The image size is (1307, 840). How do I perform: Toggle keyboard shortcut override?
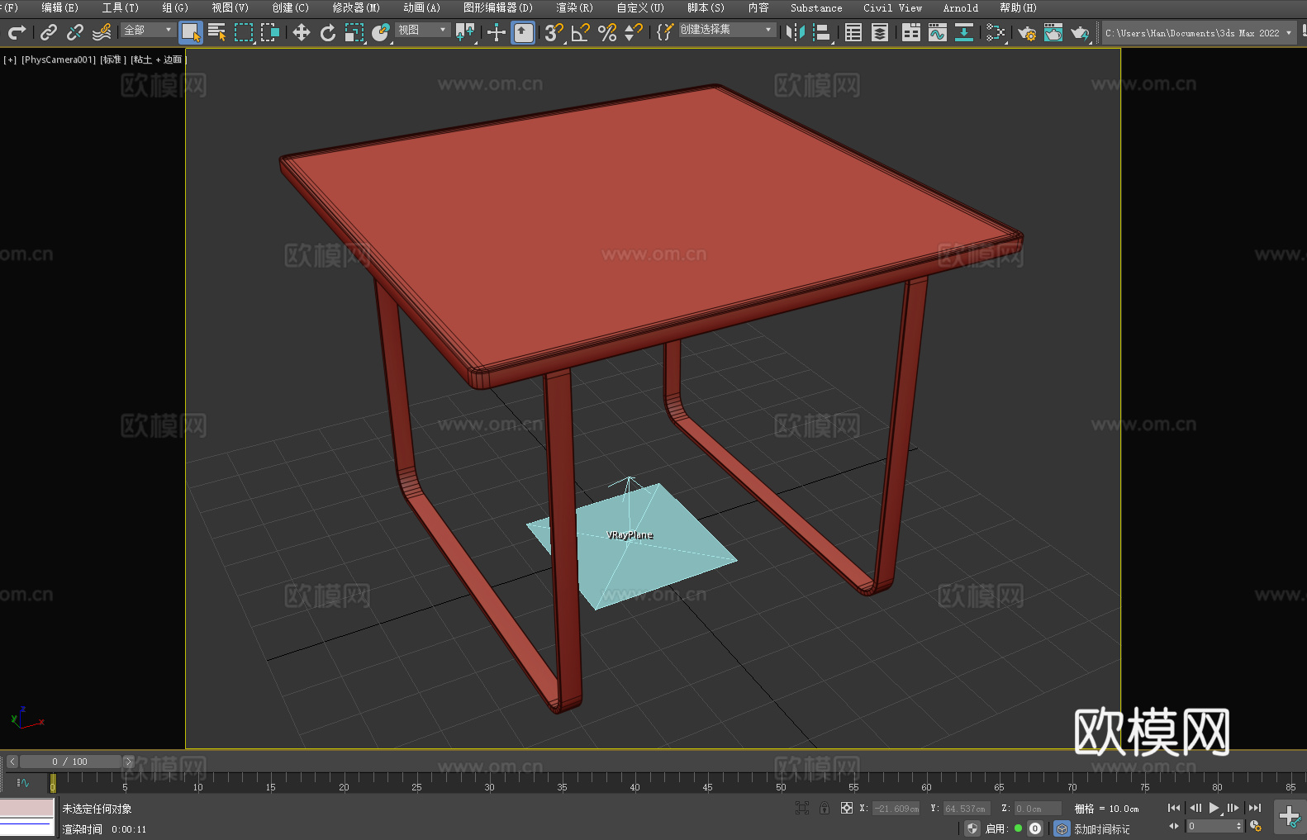tap(523, 32)
